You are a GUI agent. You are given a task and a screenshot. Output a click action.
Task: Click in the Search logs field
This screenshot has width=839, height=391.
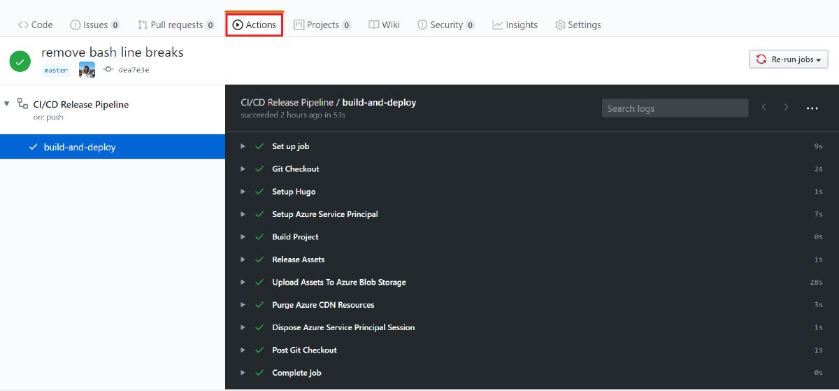(x=675, y=108)
